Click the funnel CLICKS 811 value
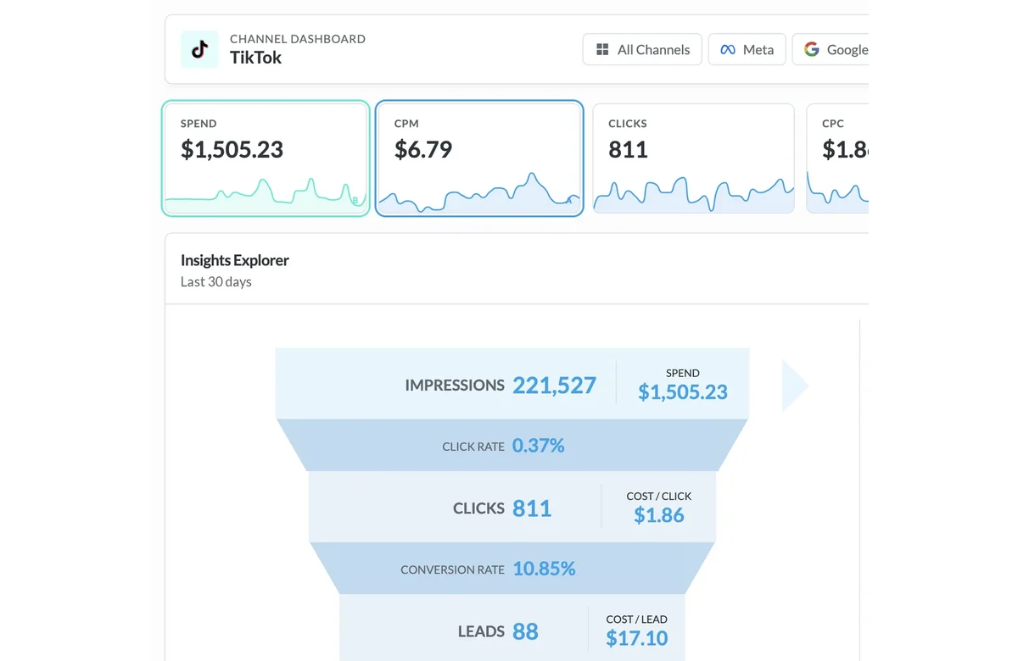1018x661 pixels. pos(532,508)
